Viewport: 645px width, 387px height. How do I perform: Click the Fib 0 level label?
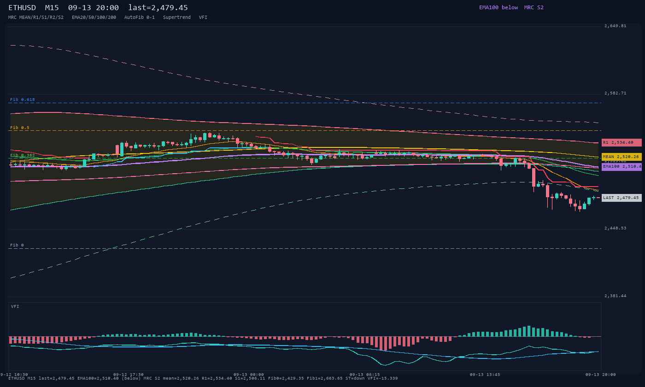(17, 245)
